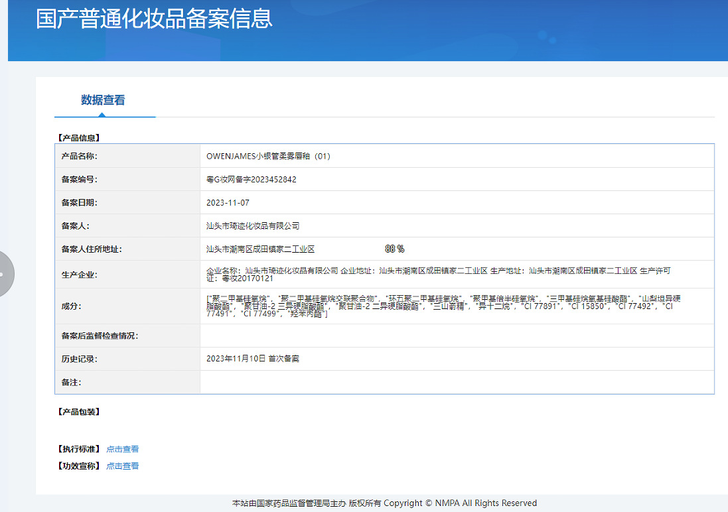The height and width of the screenshot is (512, 728).
Task: Click the empty 备案后监督检查情况 value cell
Action: (x=457, y=336)
